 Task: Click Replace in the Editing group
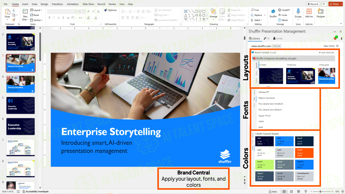pyautogui.click(x=256, y=15)
